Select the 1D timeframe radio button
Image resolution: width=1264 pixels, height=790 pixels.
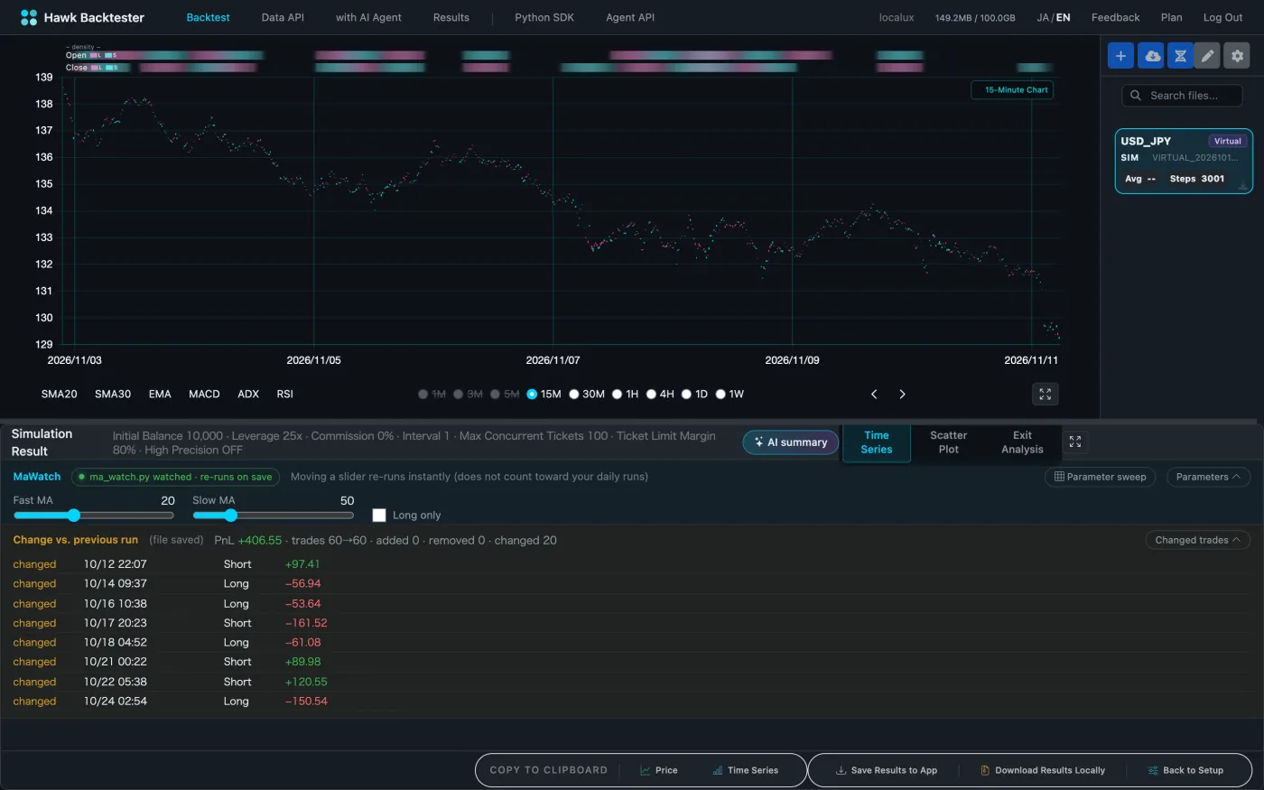tap(686, 395)
